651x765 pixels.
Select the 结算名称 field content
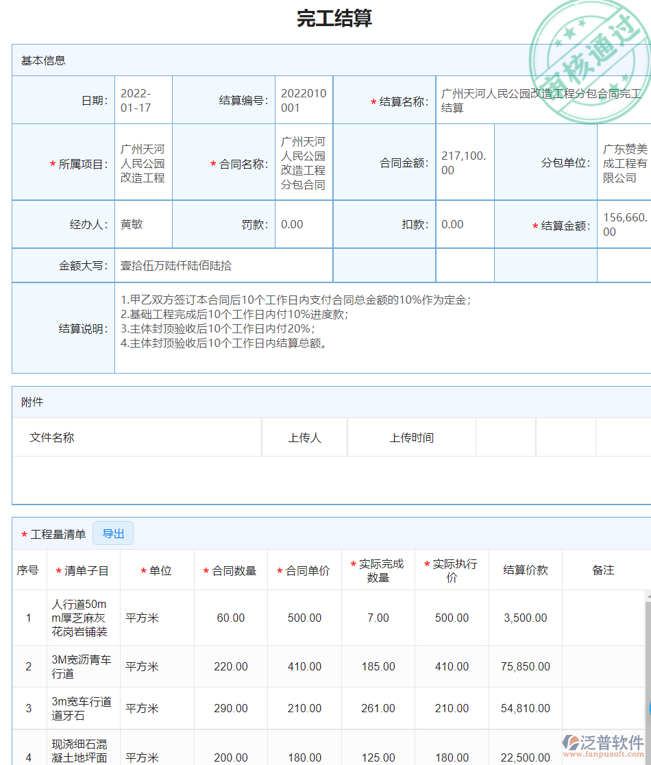pyautogui.click(x=541, y=99)
